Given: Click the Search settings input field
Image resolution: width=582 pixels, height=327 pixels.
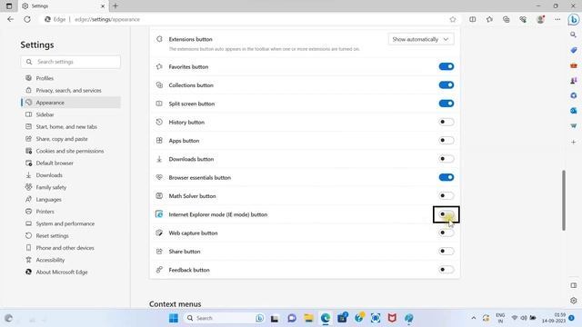Looking at the screenshot, I should (x=71, y=62).
